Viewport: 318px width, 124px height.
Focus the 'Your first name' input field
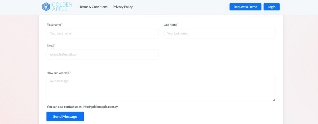(102, 33)
